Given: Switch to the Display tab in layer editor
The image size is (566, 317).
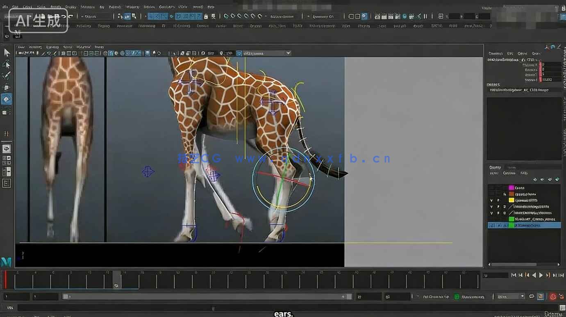Looking at the screenshot, I should [495, 167].
